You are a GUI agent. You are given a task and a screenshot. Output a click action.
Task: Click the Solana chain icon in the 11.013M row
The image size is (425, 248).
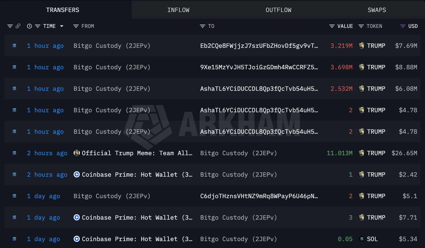tap(14, 153)
